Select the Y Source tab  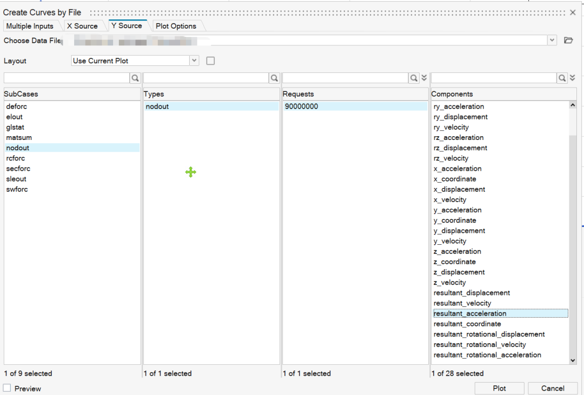[x=127, y=26]
